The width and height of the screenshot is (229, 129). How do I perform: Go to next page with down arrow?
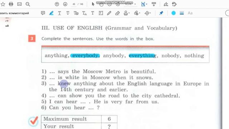click(x=65, y=4)
